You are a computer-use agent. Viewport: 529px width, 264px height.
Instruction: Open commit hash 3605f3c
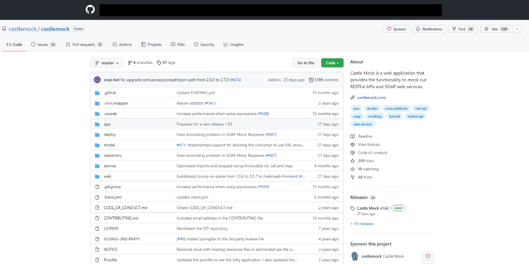point(274,80)
